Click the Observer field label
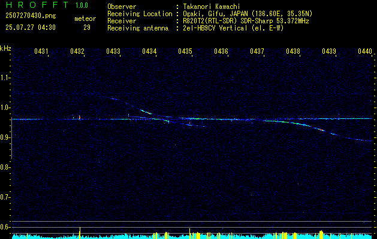 (122, 7)
